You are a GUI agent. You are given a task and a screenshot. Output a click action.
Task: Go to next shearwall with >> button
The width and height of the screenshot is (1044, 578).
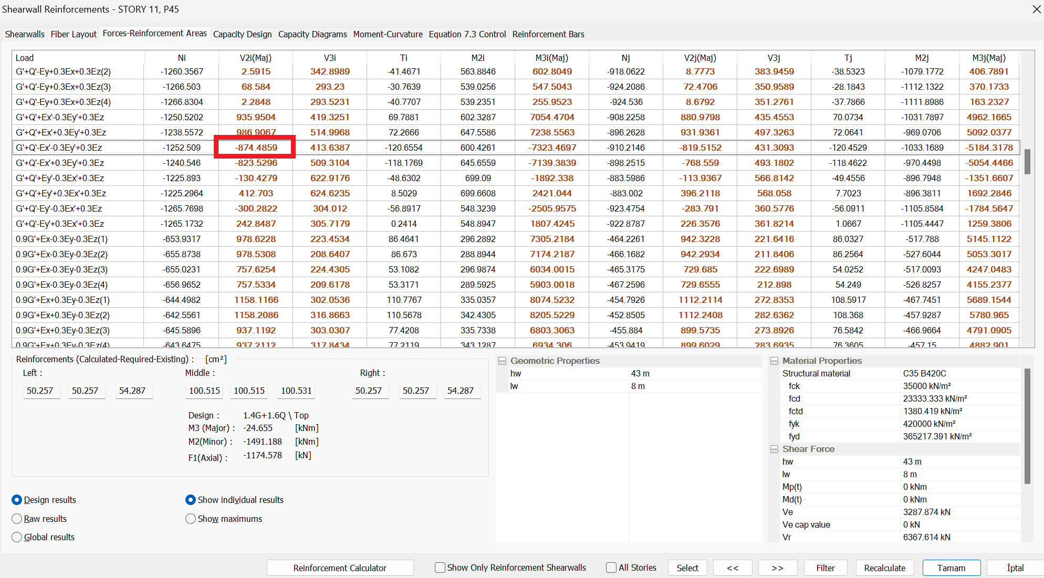[x=777, y=568]
